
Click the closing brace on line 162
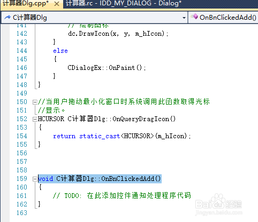40,204
